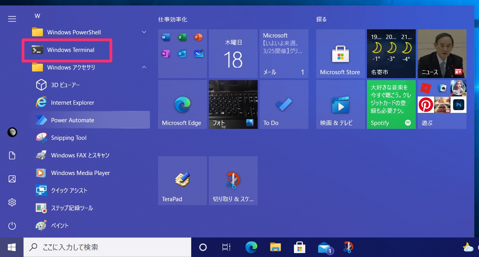Launch Microsoft Edge tile
Image resolution: width=479 pixels, height=257 pixels.
[x=182, y=104]
